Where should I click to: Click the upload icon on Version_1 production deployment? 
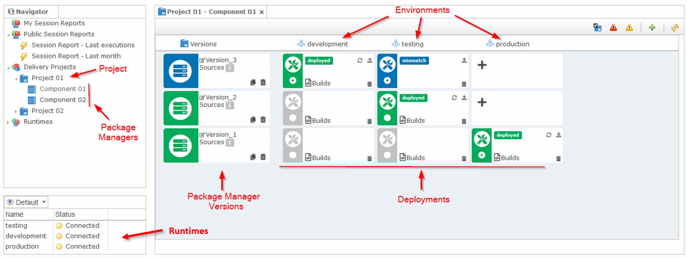tap(559, 135)
